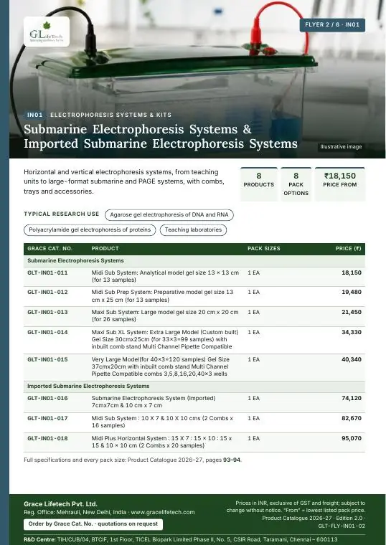Click the PRODUCT column header
The height and width of the screenshot is (545, 386).
(x=105, y=249)
